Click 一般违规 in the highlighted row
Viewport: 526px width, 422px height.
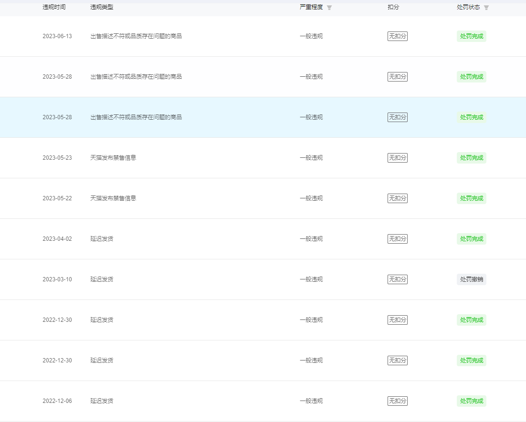click(x=311, y=117)
